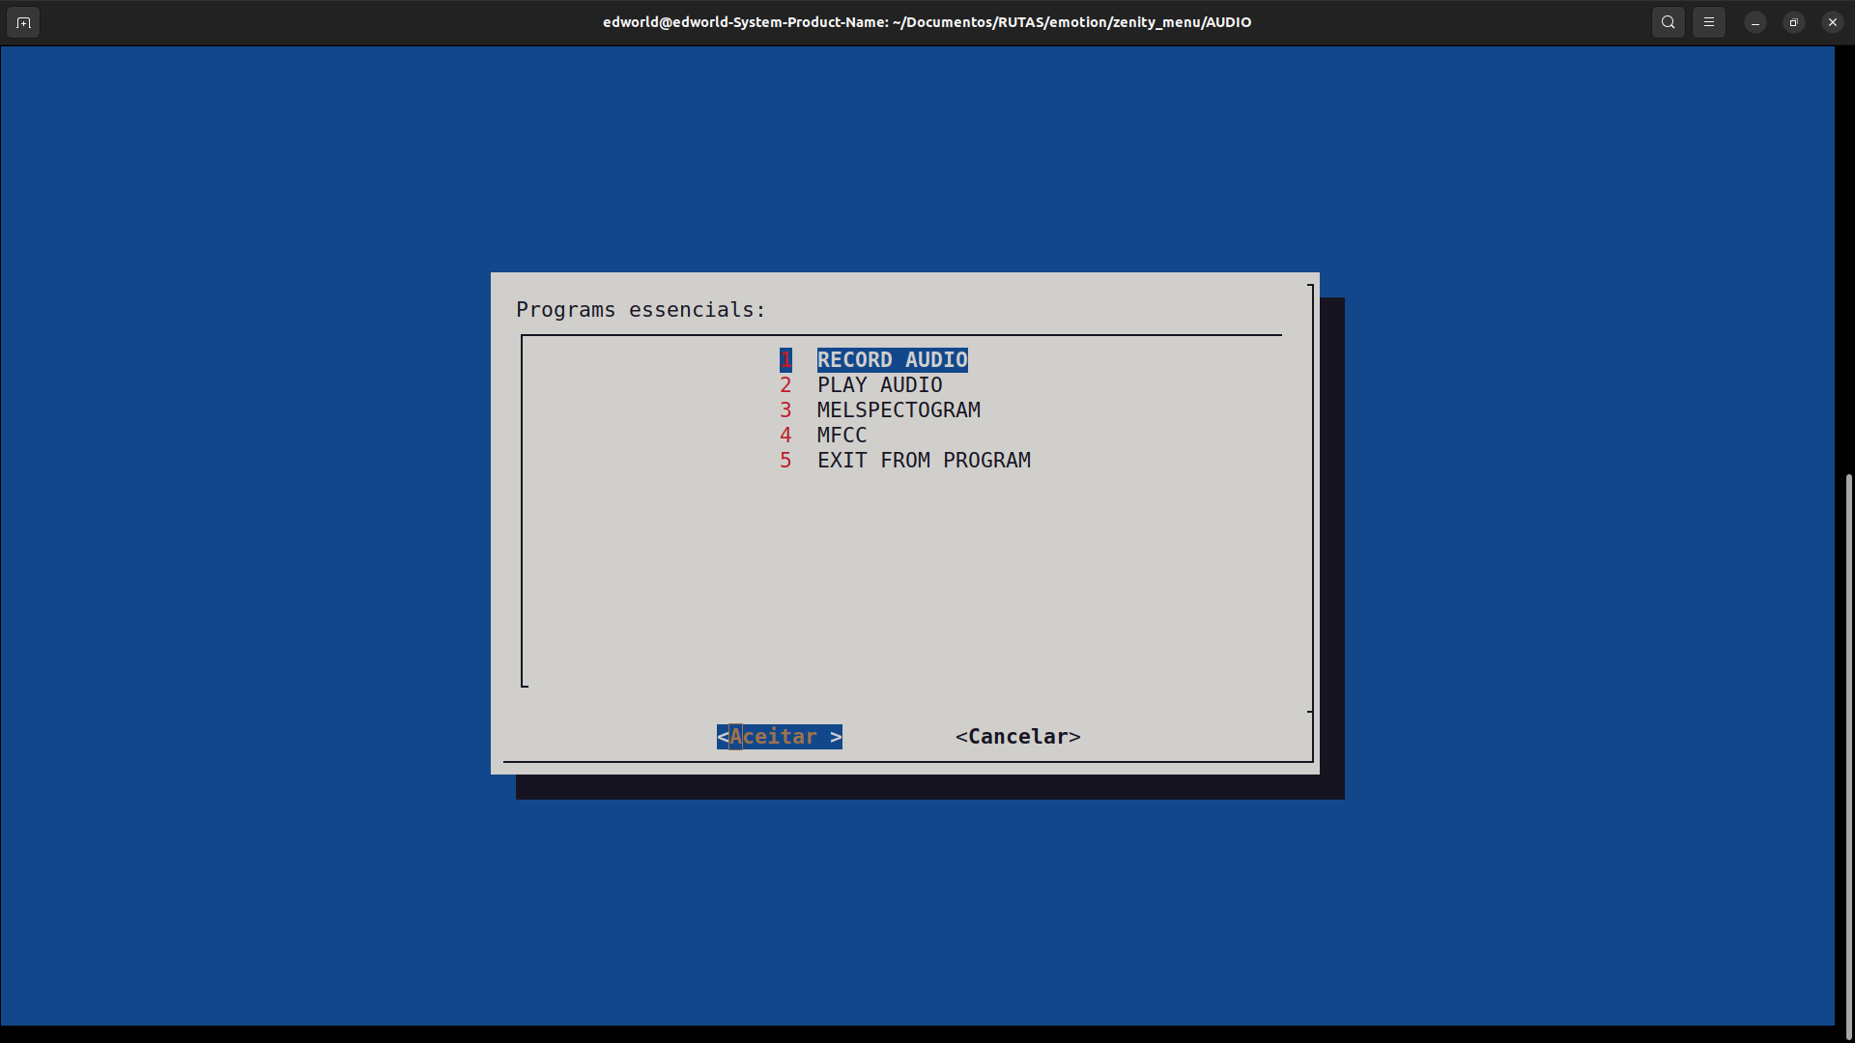Click number 1 beside RECORD AUDIO
Image resolution: width=1855 pixels, height=1043 pixels.
(x=785, y=360)
